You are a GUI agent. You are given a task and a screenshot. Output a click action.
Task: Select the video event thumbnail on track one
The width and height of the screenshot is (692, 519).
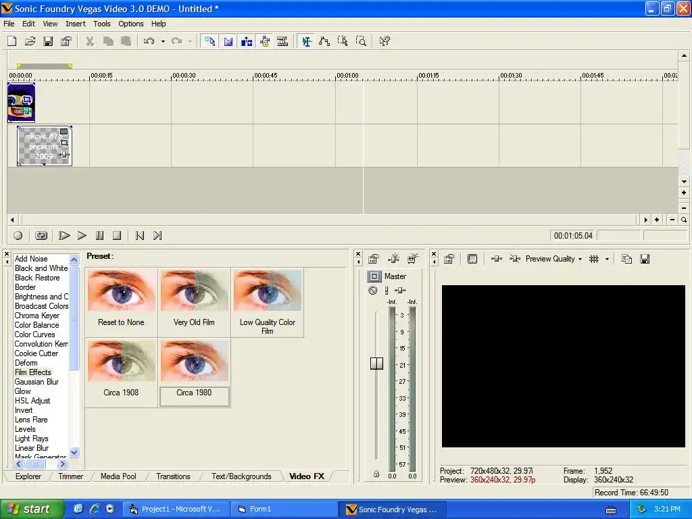pos(21,103)
